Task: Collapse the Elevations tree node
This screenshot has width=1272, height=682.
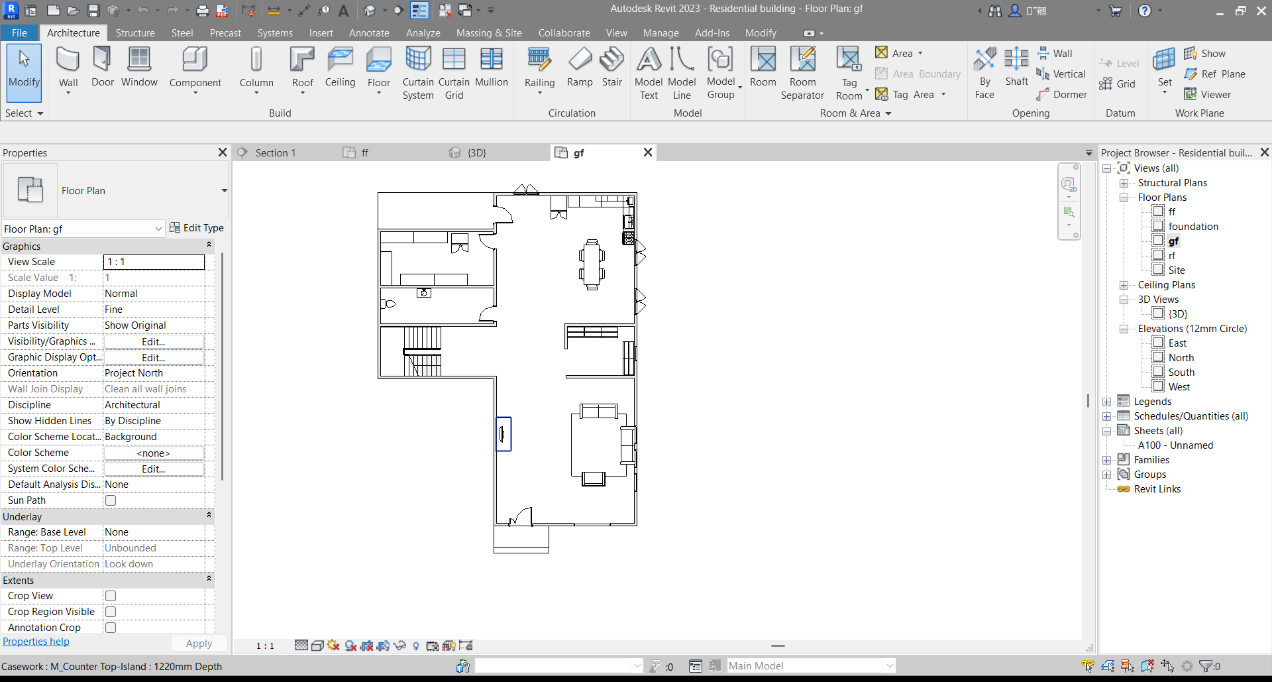Action: (x=1124, y=329)
